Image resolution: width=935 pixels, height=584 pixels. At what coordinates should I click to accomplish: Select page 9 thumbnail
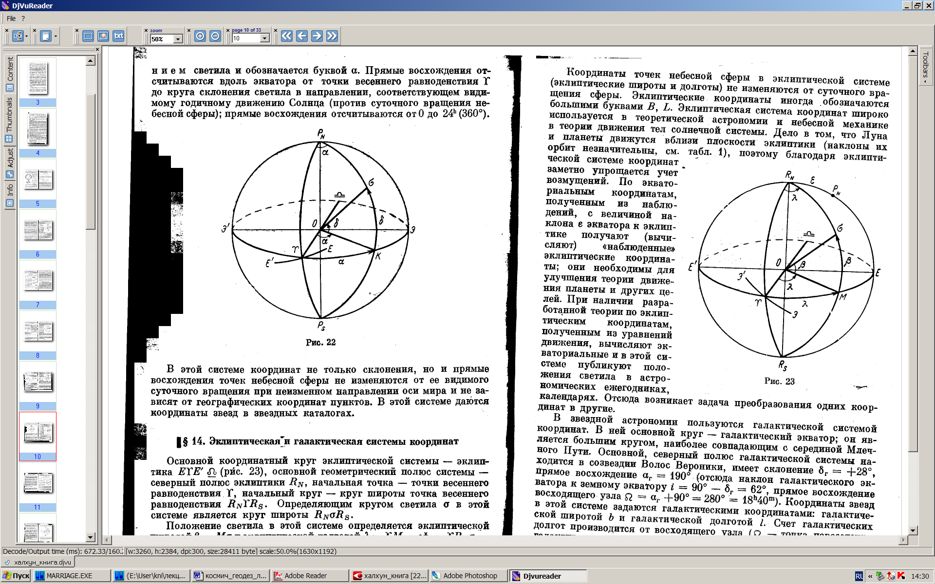point(37,385)
